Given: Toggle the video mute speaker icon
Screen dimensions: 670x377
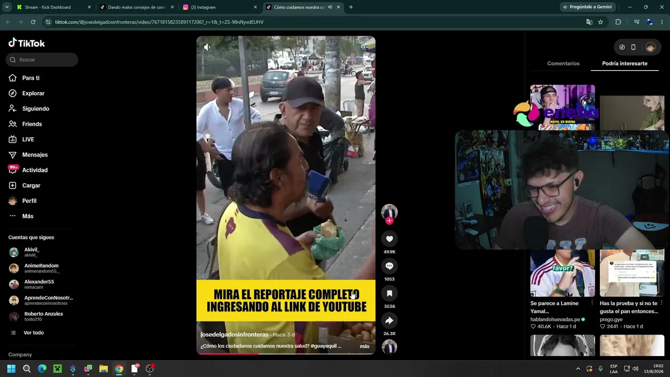Looking at the screenshot, I should tap(207, 47).
